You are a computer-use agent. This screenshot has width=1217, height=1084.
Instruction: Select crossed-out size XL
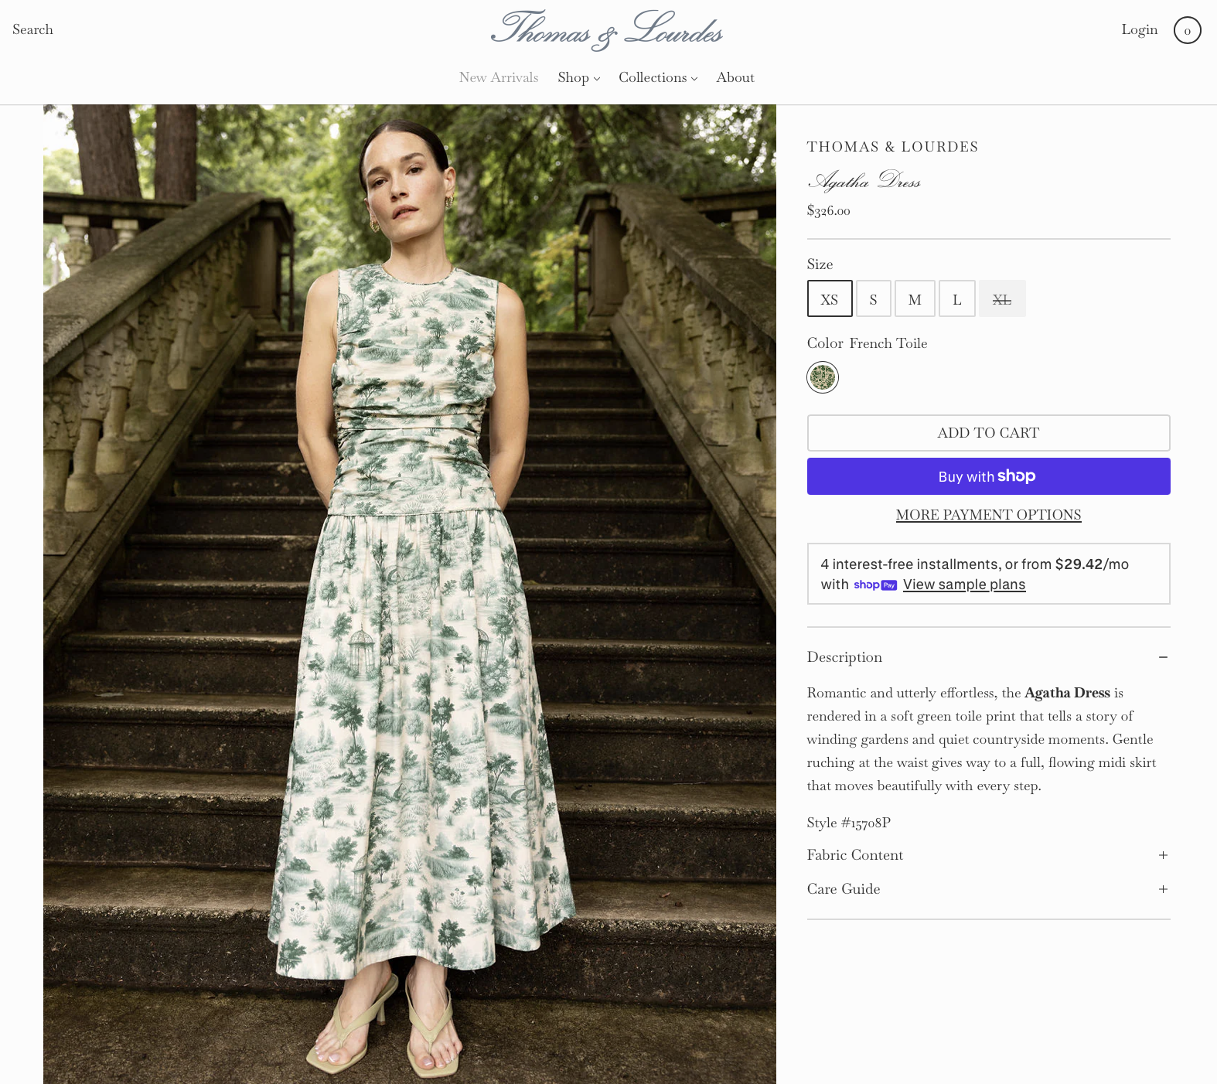(1002, 298)
